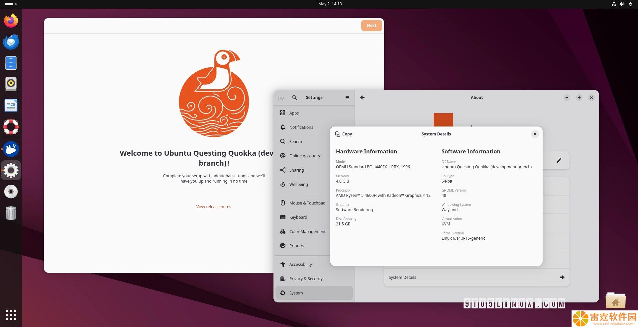Viewport: 638px width, 327px height.
Task: Open the disc media icon in dock
Action: (11, 192)
